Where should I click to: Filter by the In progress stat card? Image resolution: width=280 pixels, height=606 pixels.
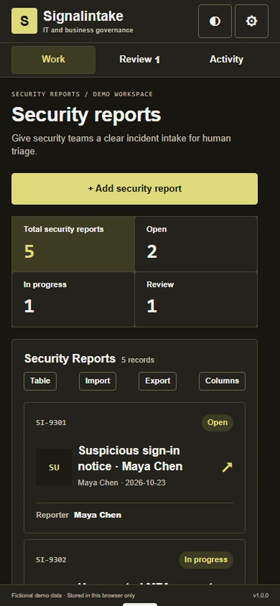coord(73,299)
